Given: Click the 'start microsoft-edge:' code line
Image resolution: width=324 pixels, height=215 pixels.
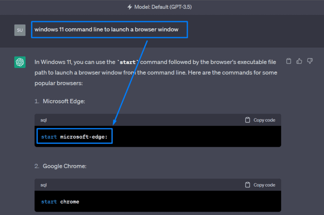Looking at the screenshot, I should point(74,137).
